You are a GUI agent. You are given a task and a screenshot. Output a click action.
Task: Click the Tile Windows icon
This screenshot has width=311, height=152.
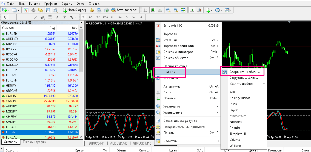pos(183,10)
